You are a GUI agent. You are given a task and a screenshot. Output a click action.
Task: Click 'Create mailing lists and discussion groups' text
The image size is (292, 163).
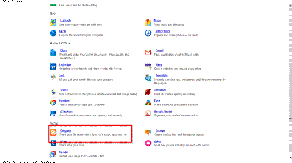click(179, 134)
